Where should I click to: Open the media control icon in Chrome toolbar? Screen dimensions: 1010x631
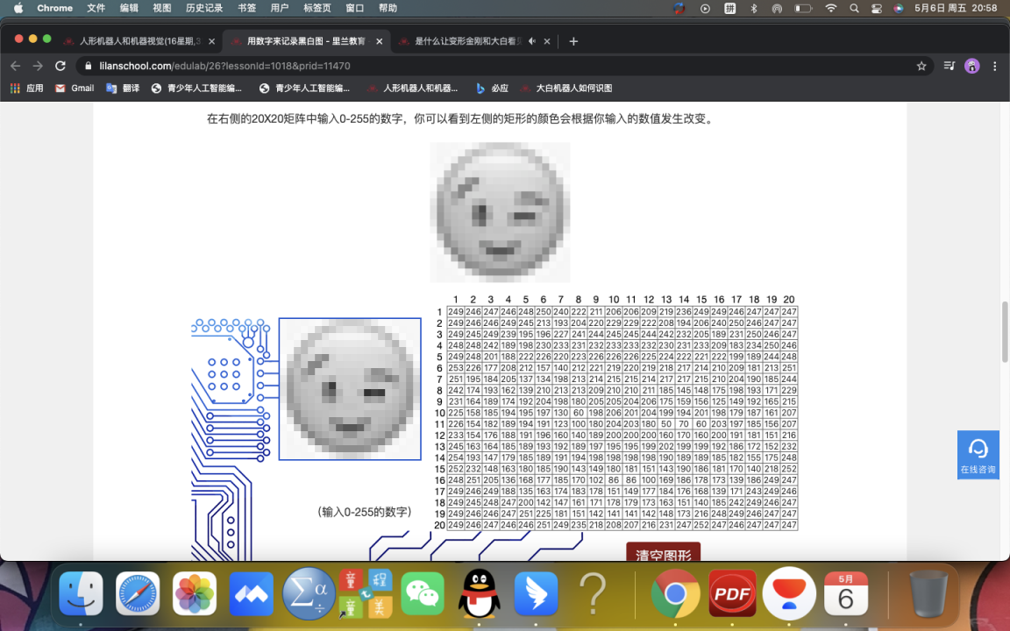pos(949,66)
